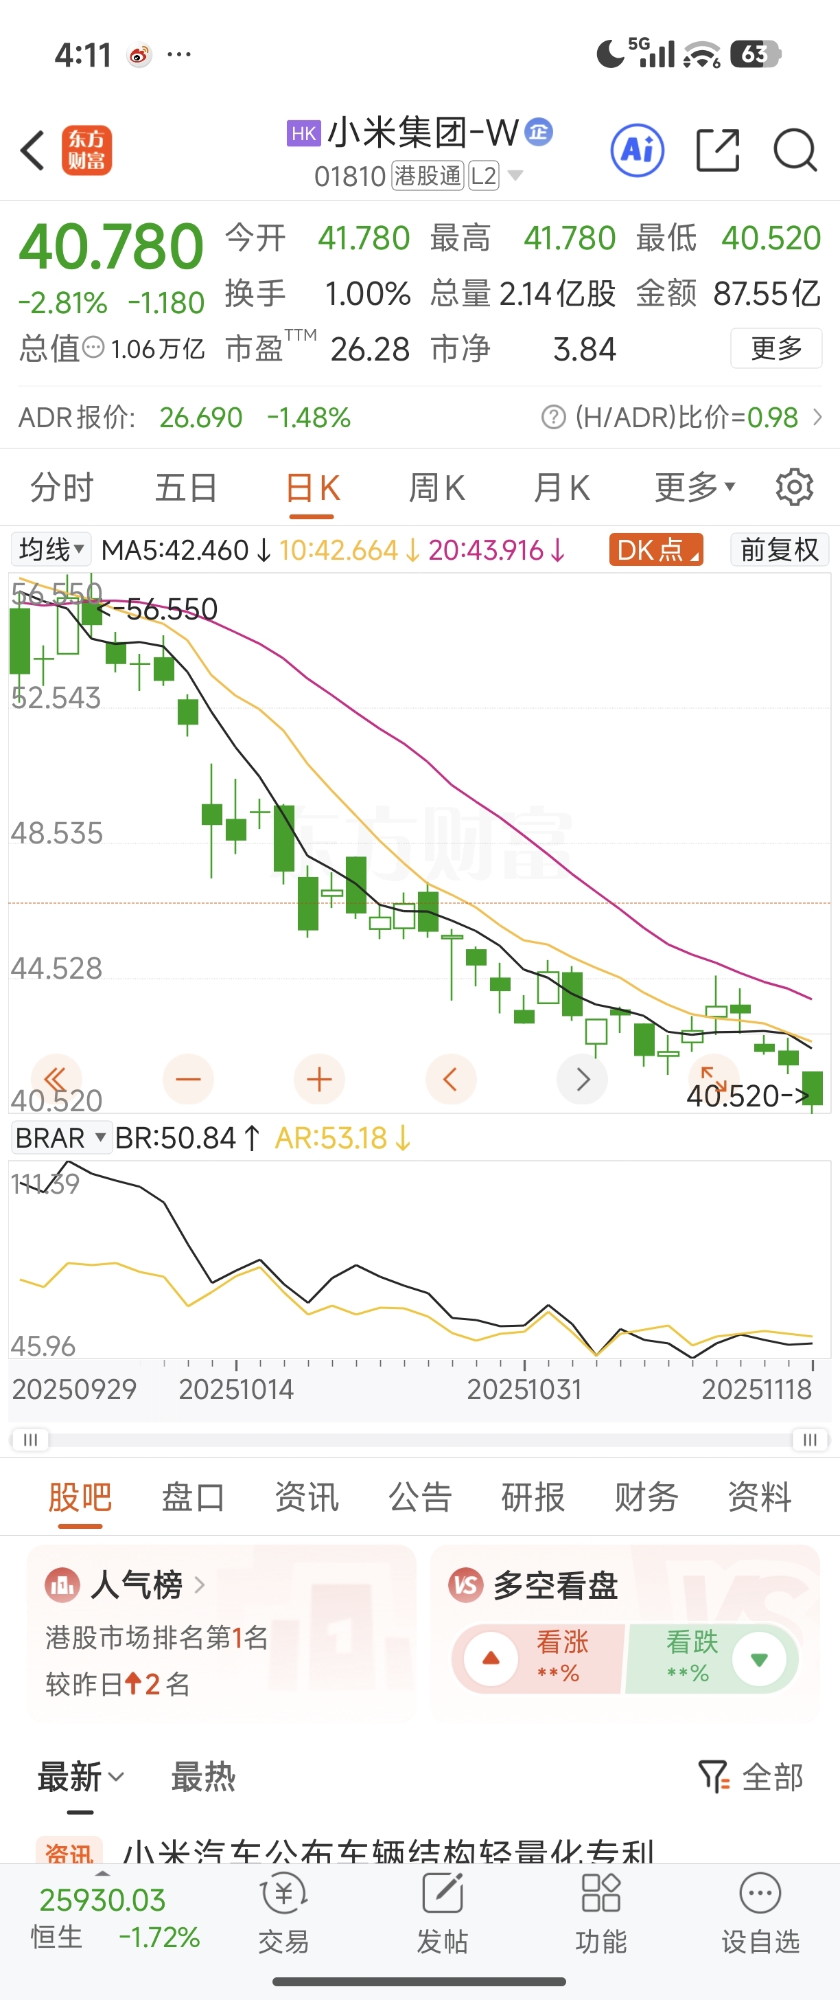Open the search magnifier icon
Screen dimensions: 840x2000
point(795,150)
